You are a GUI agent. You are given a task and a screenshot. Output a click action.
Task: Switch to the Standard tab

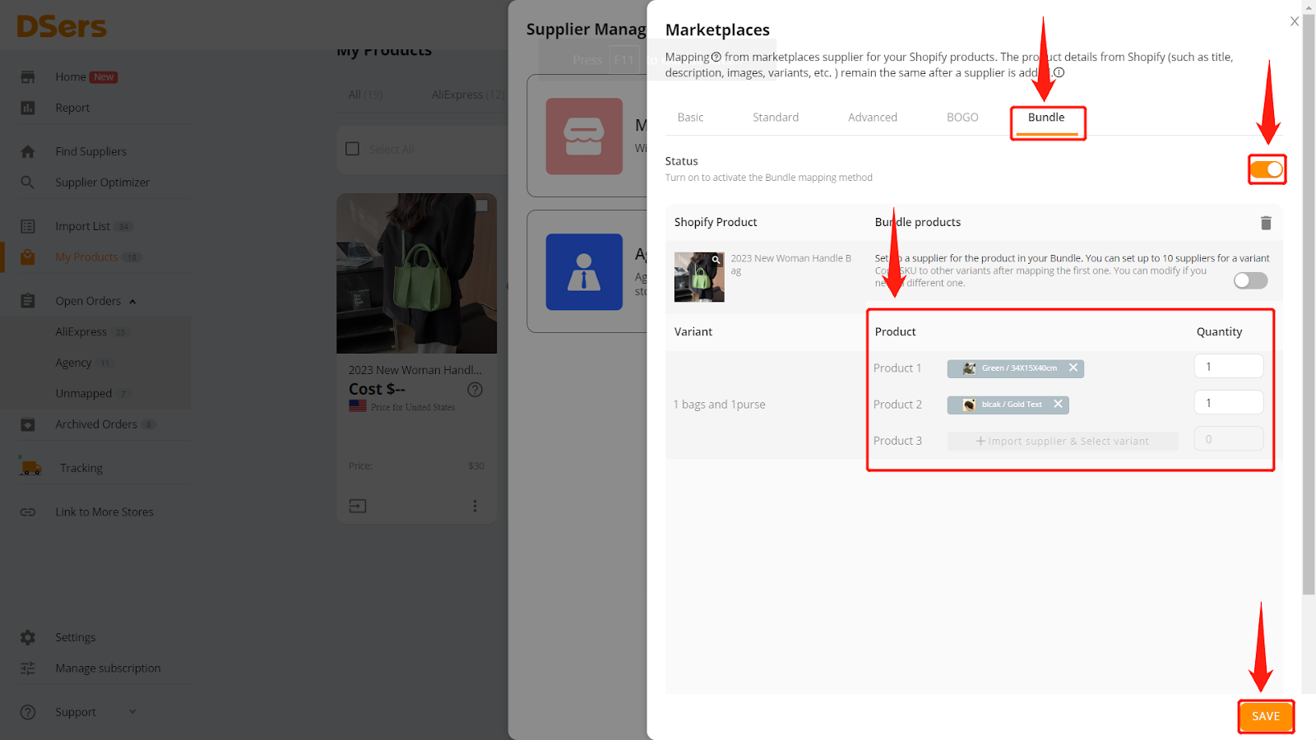pos(776,118)
